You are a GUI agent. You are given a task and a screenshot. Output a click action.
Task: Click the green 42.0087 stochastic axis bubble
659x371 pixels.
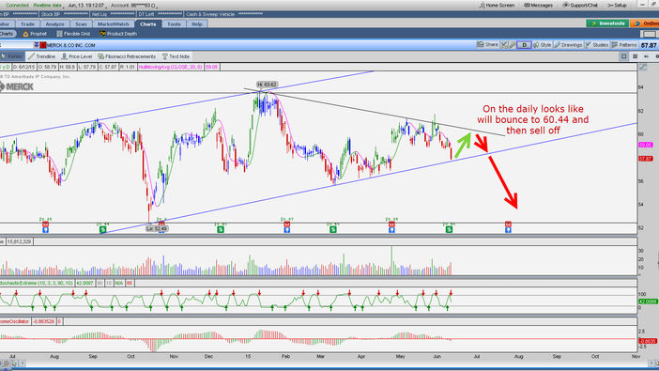[x=648, y=301]
